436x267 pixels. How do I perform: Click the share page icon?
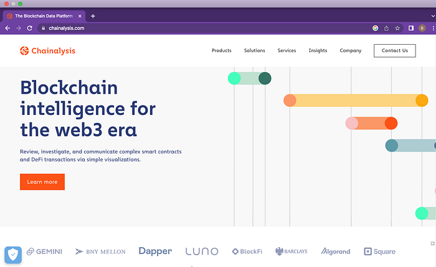coord(386,28)
